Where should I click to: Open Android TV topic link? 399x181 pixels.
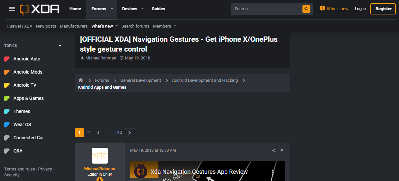click(25, 85)
